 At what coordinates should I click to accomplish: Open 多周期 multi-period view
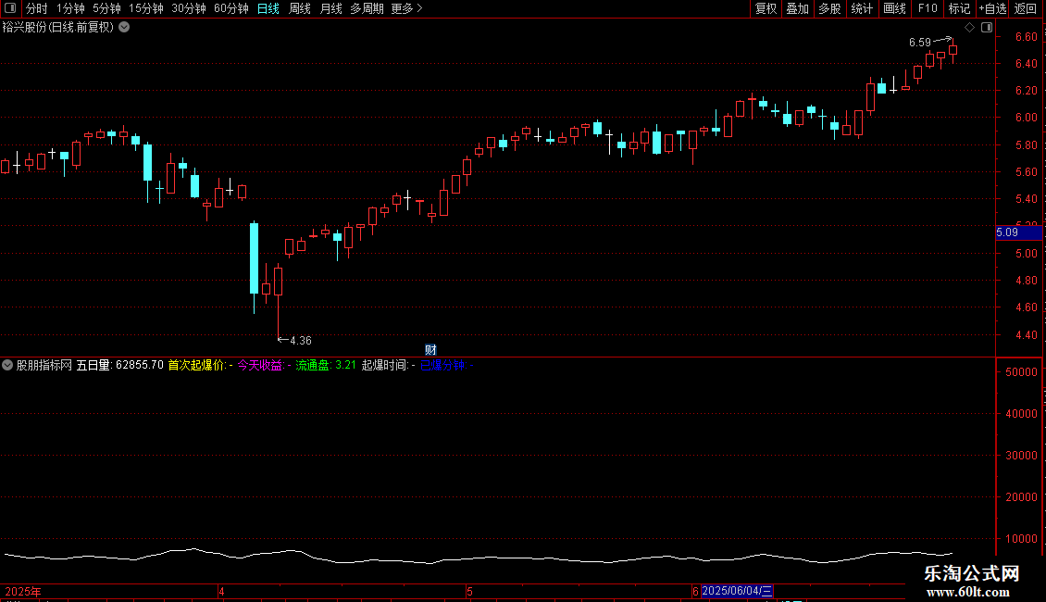click(x=367, y=8)
